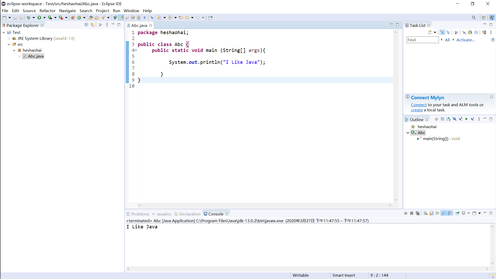Collapse the heshaohai package node
The image size is (496, 279).
[14, 50]
